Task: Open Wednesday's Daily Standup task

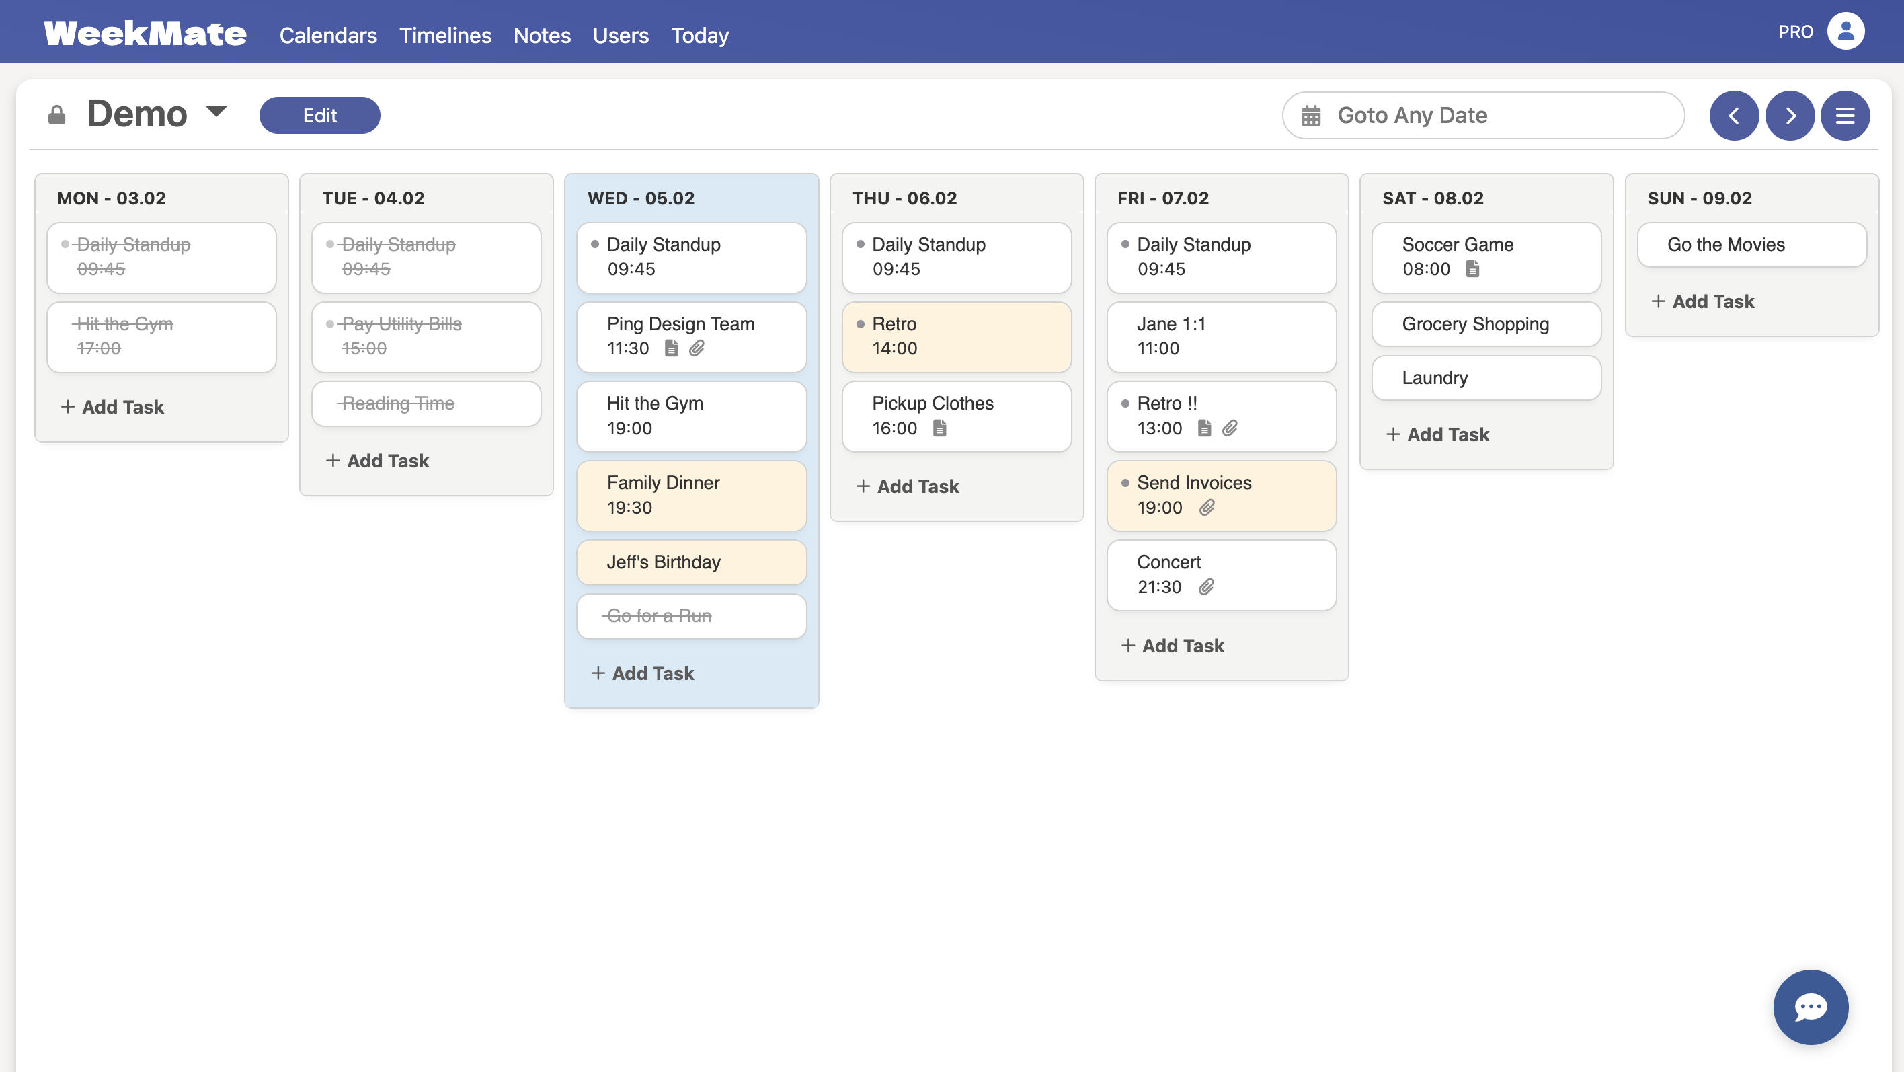Action: (x=691, y=258)
